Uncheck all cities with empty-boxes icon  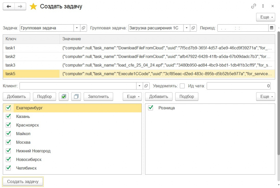[76, 96]
